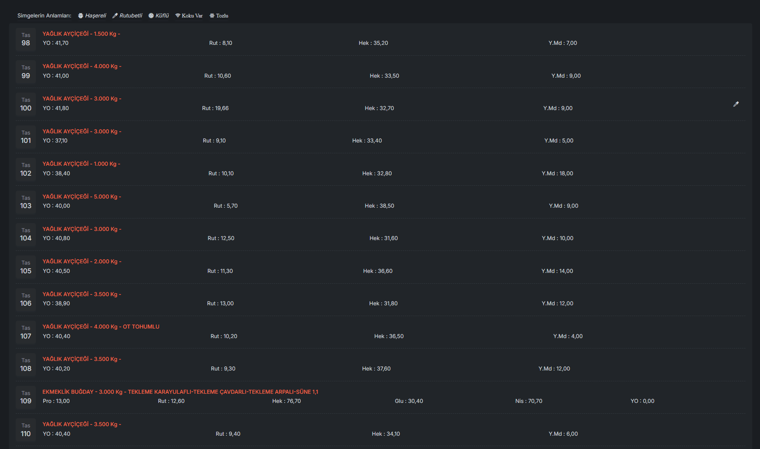This screenshot has width=760, height=449.
Task: Select the YAĞLIK AYÇİÇEĞİ 5.000 Kg title
Action: pyautogui.click(x=81, y=197)
